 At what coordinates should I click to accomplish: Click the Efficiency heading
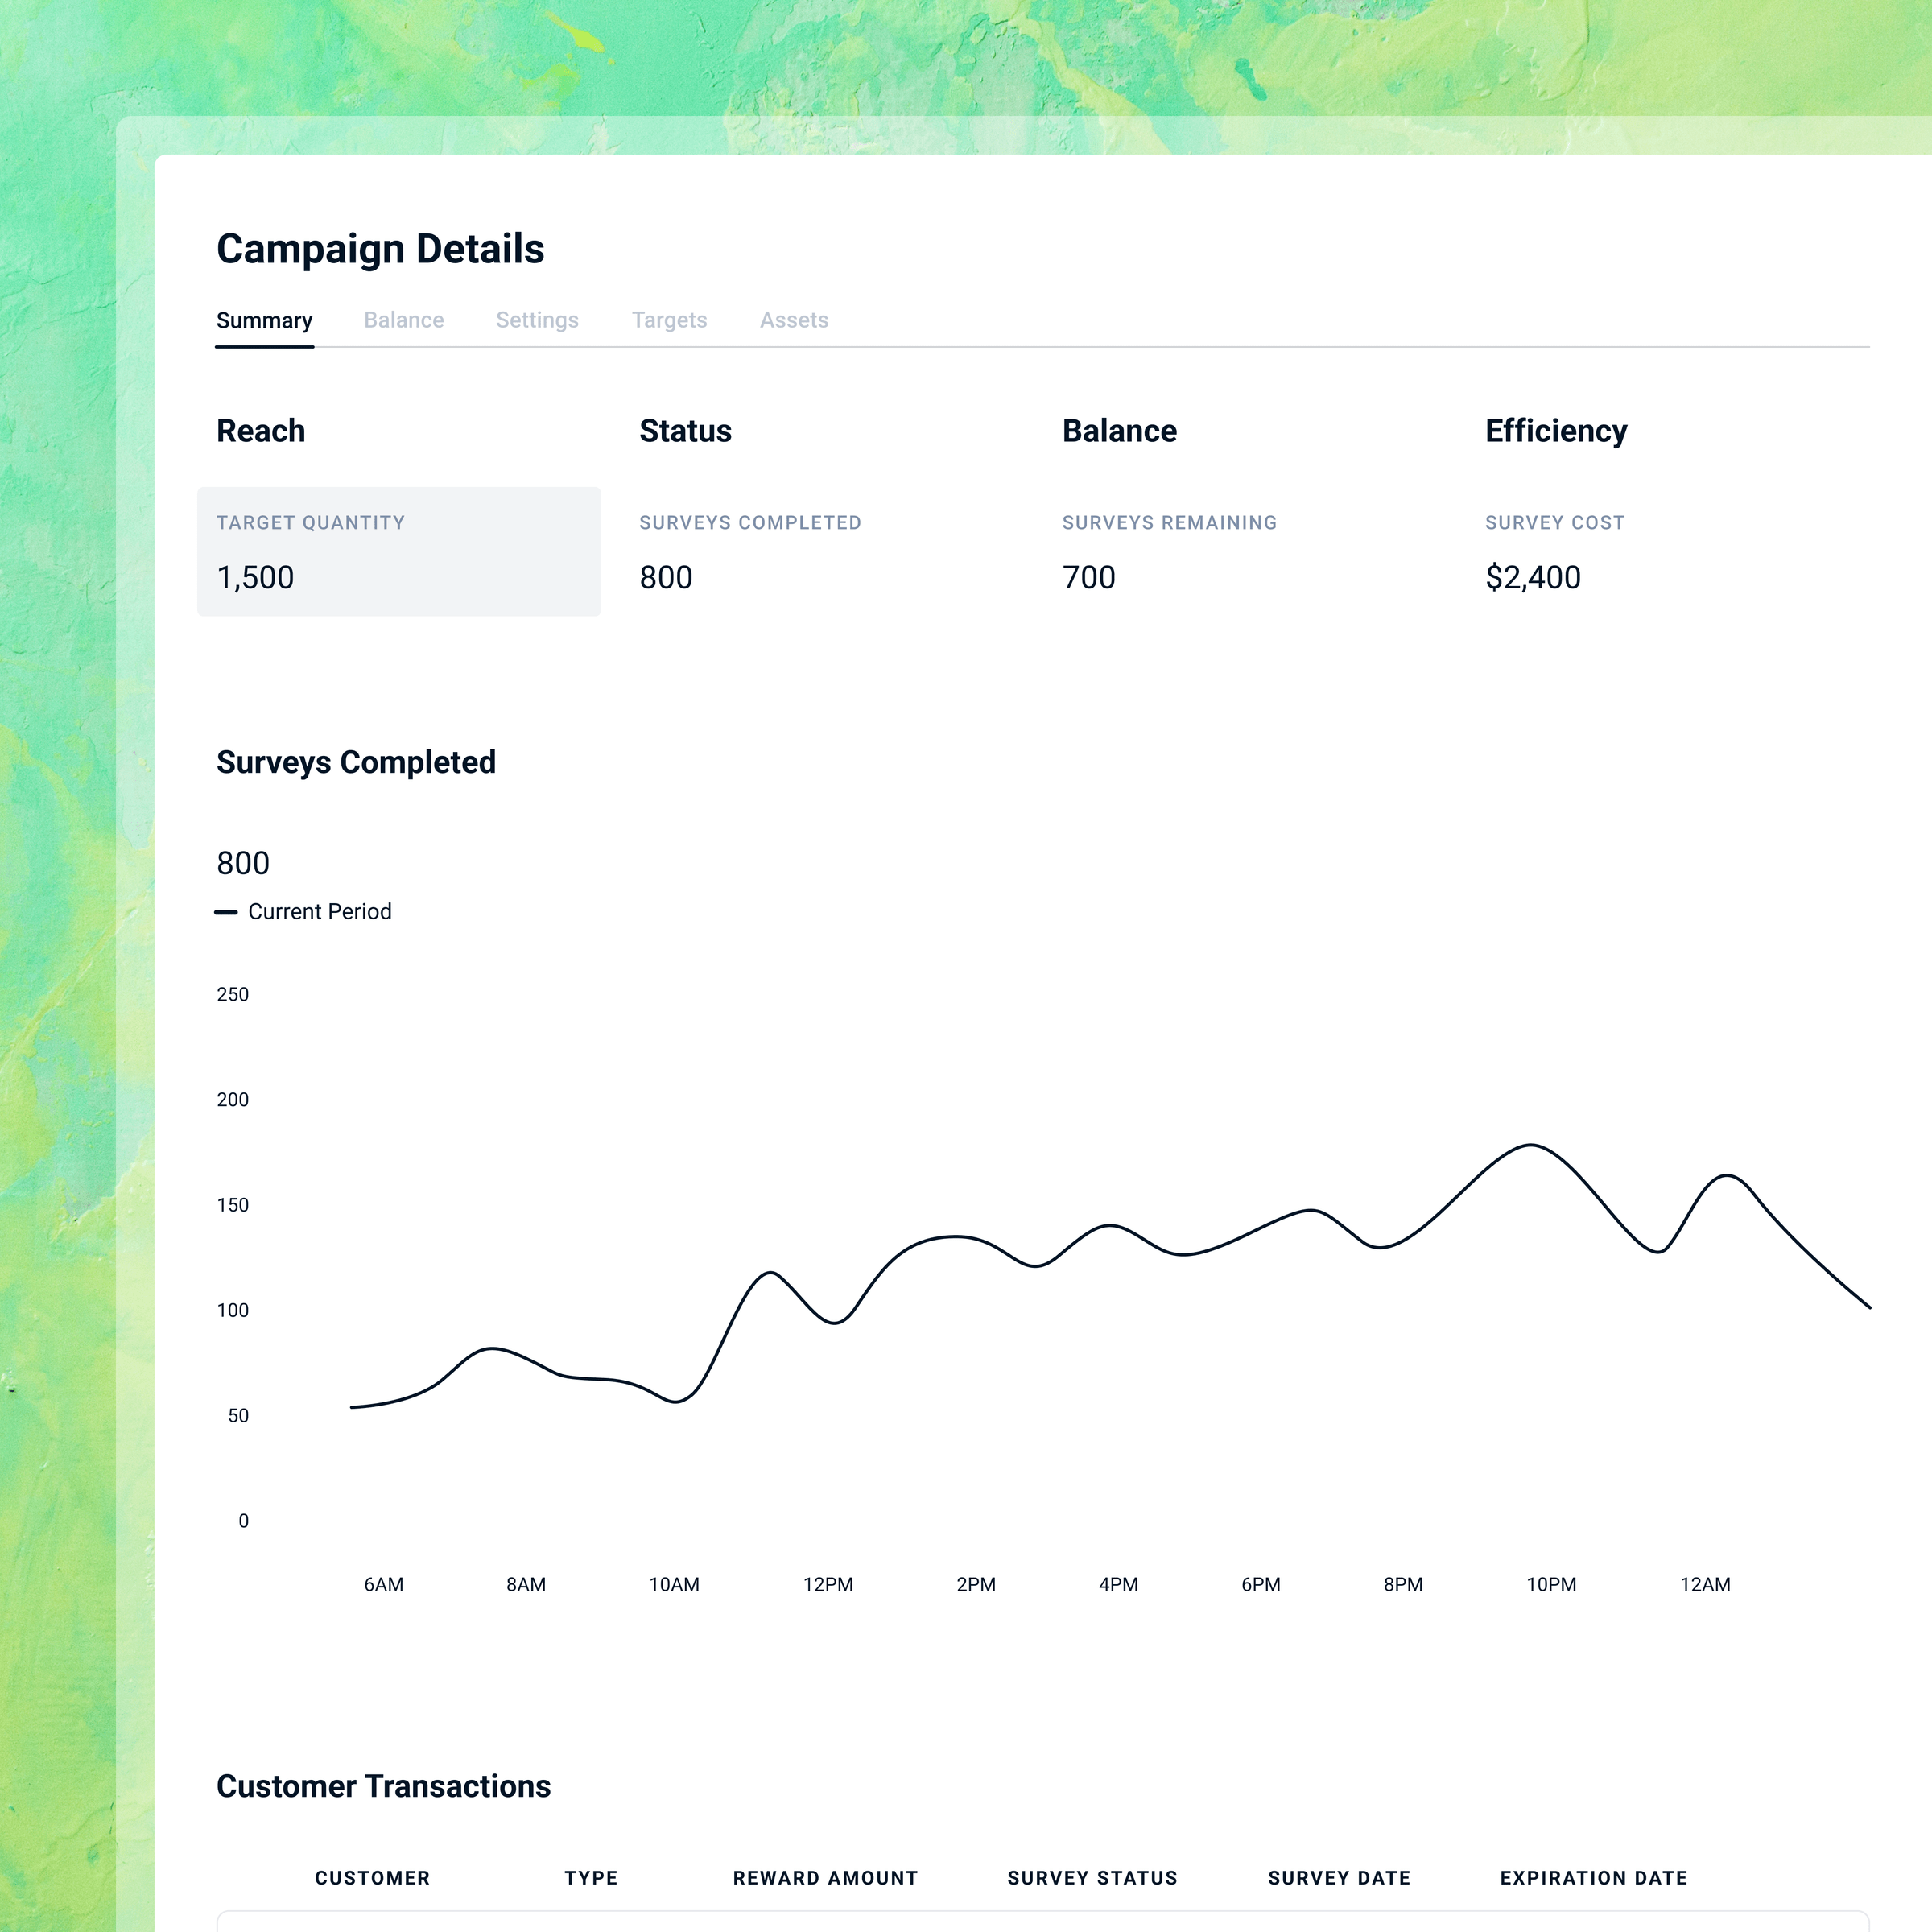(1556, 431)
